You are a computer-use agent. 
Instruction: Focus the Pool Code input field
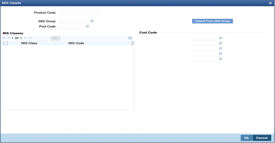click(71, 26)
